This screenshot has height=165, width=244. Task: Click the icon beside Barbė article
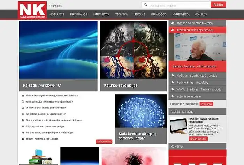coord(23,139)
